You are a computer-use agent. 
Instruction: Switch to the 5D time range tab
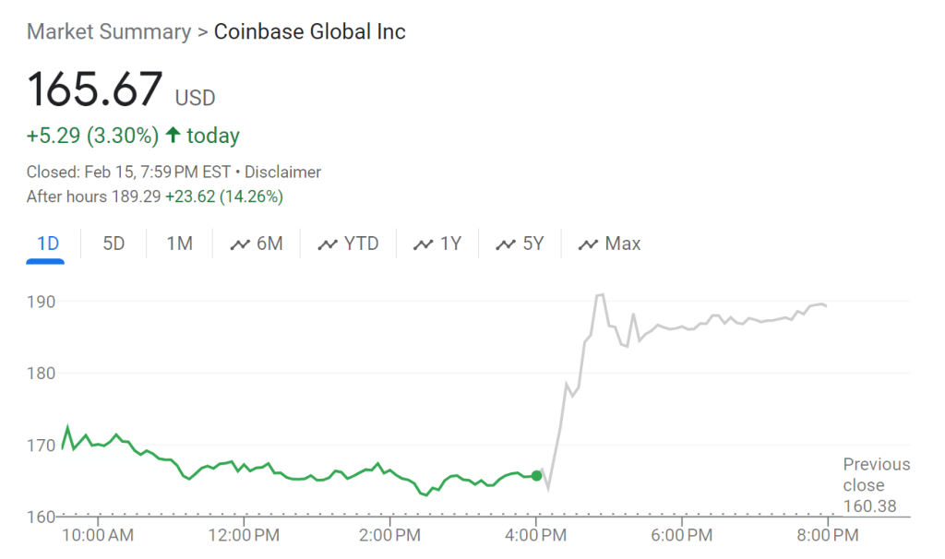click(114, 244)
